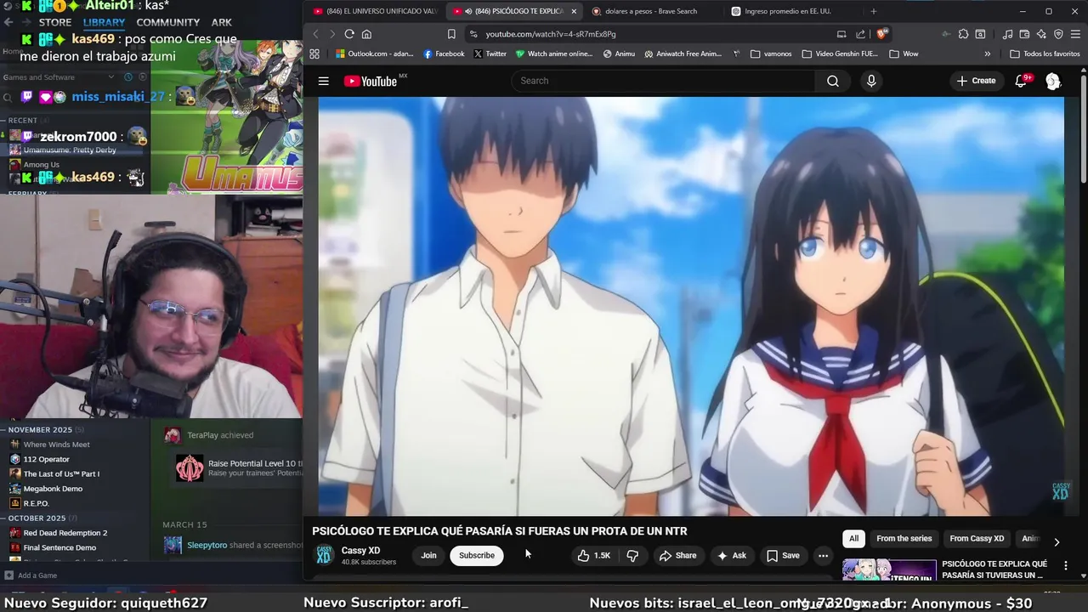This screenshot has width=1088, height=612.
Task: Show more filter chips with right chevron
Action: (x=1057, y=541)
